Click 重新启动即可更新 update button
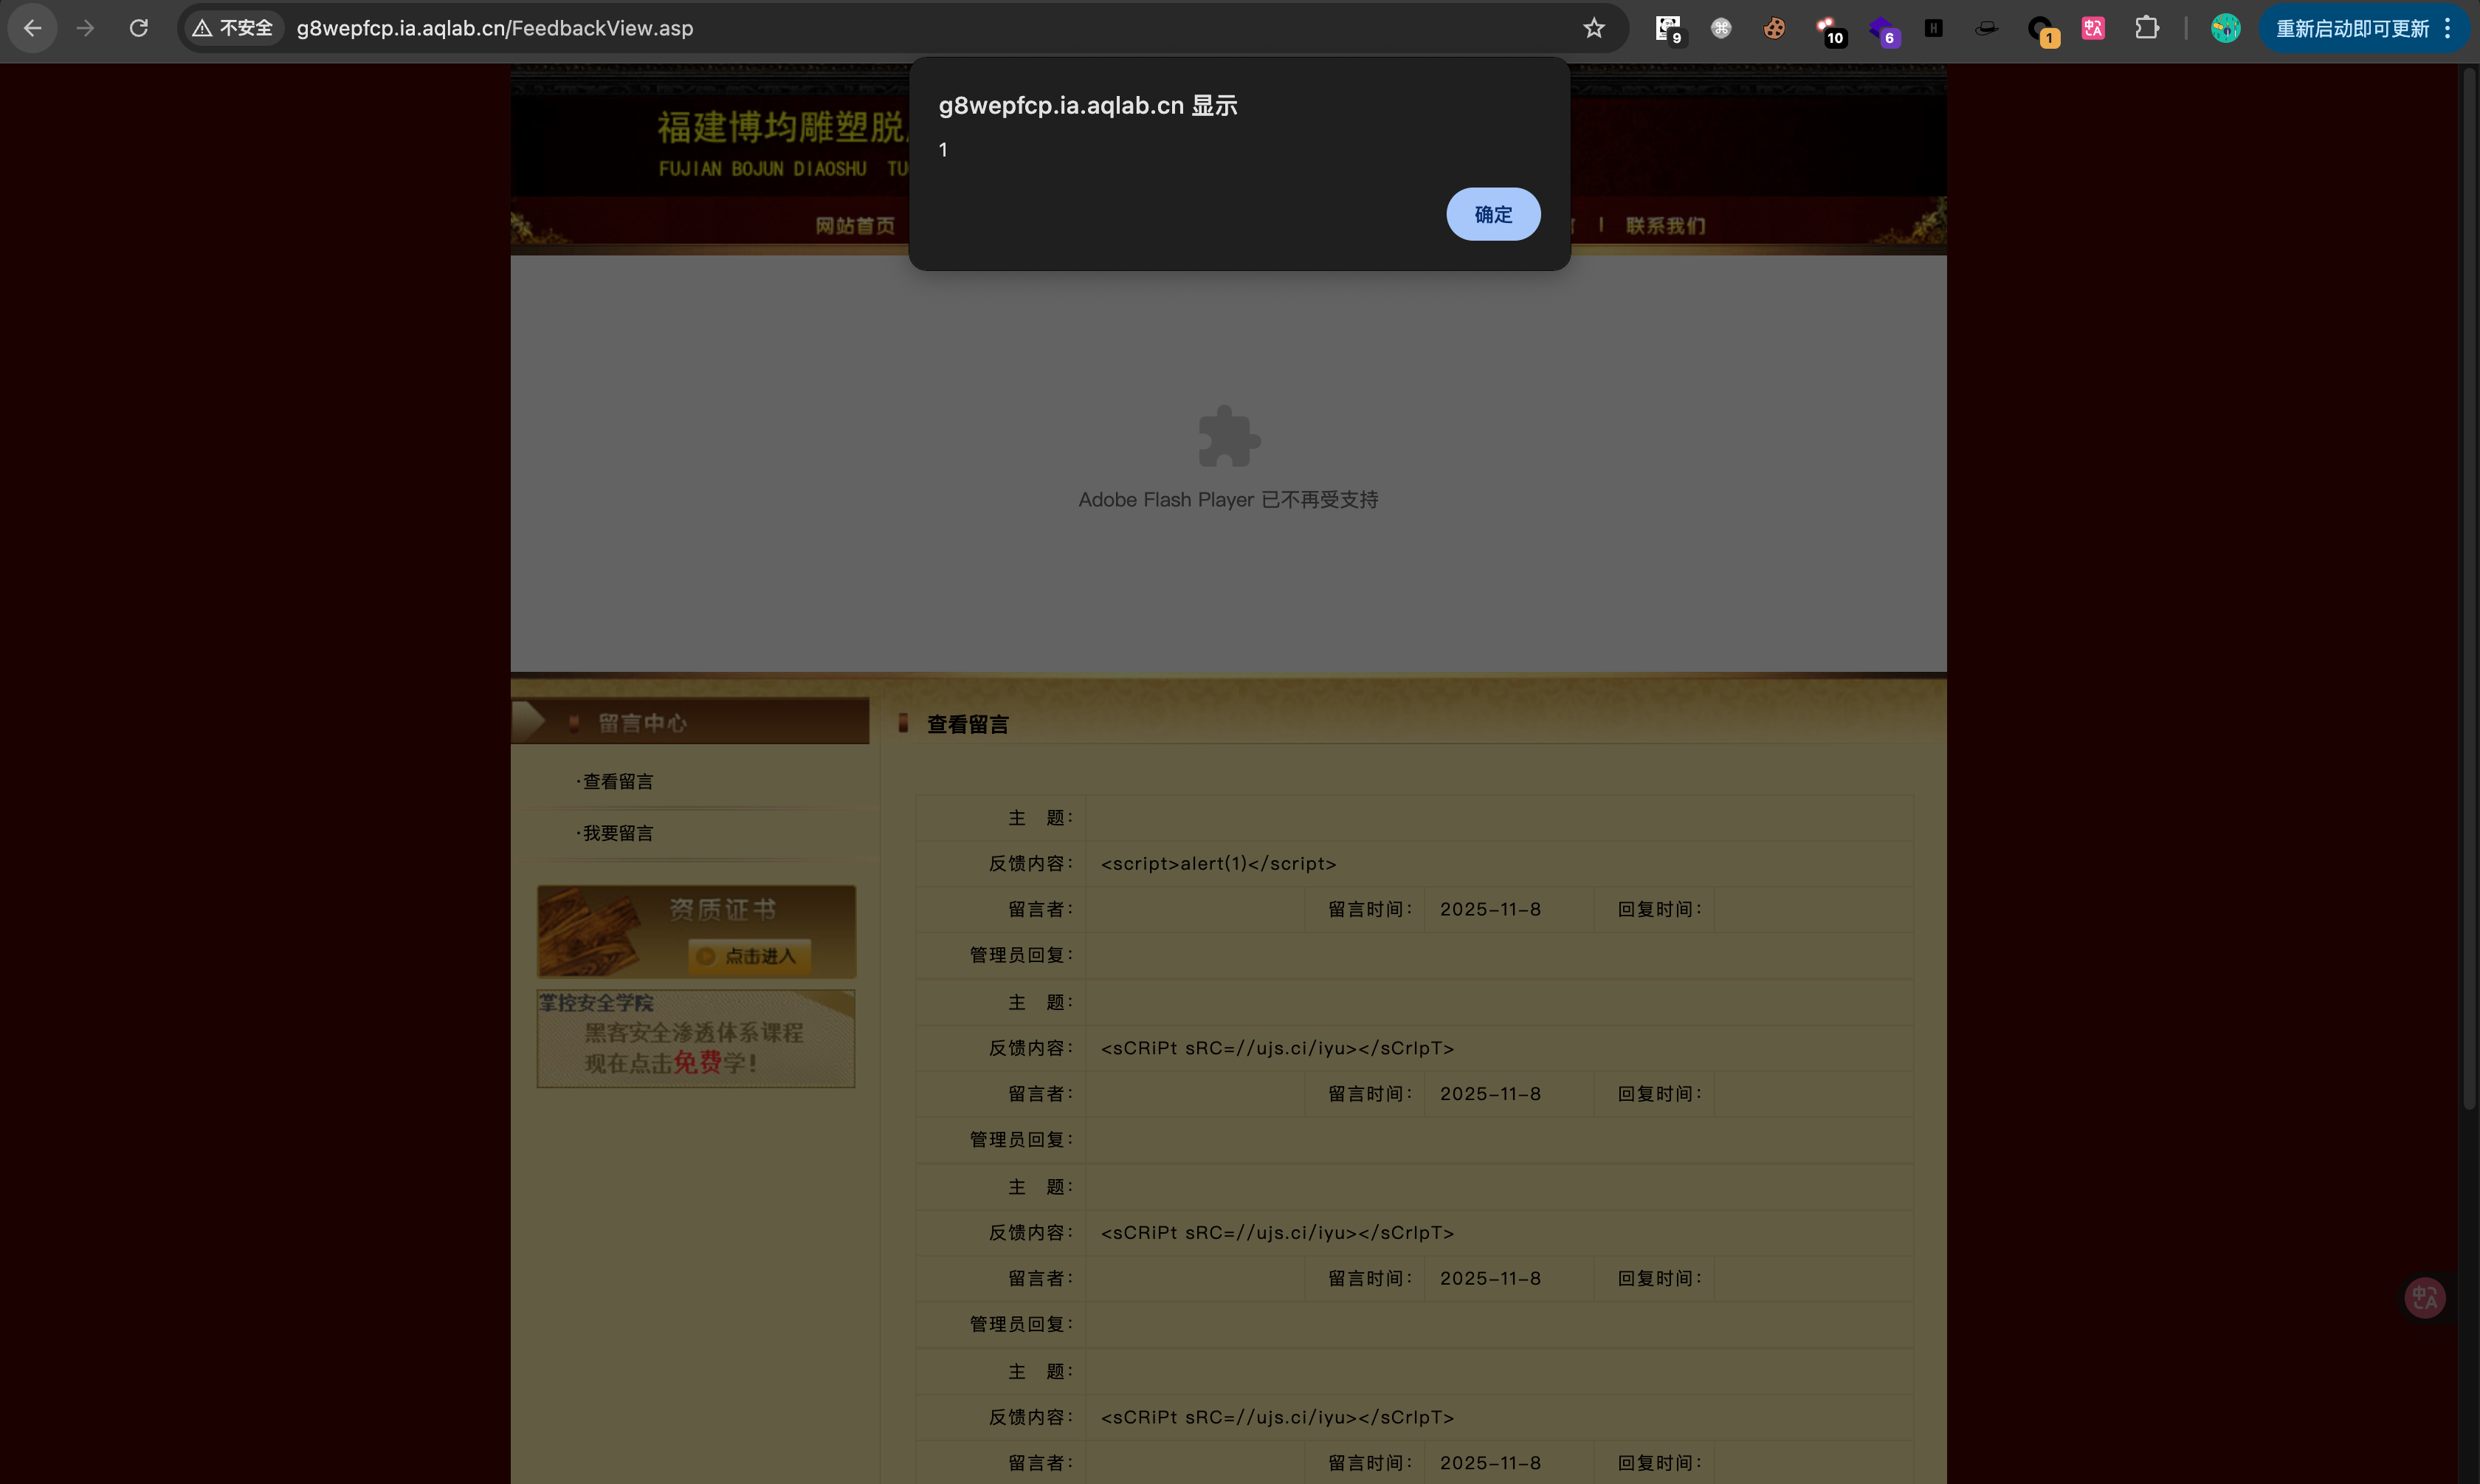 click(x=2351, y=28)
